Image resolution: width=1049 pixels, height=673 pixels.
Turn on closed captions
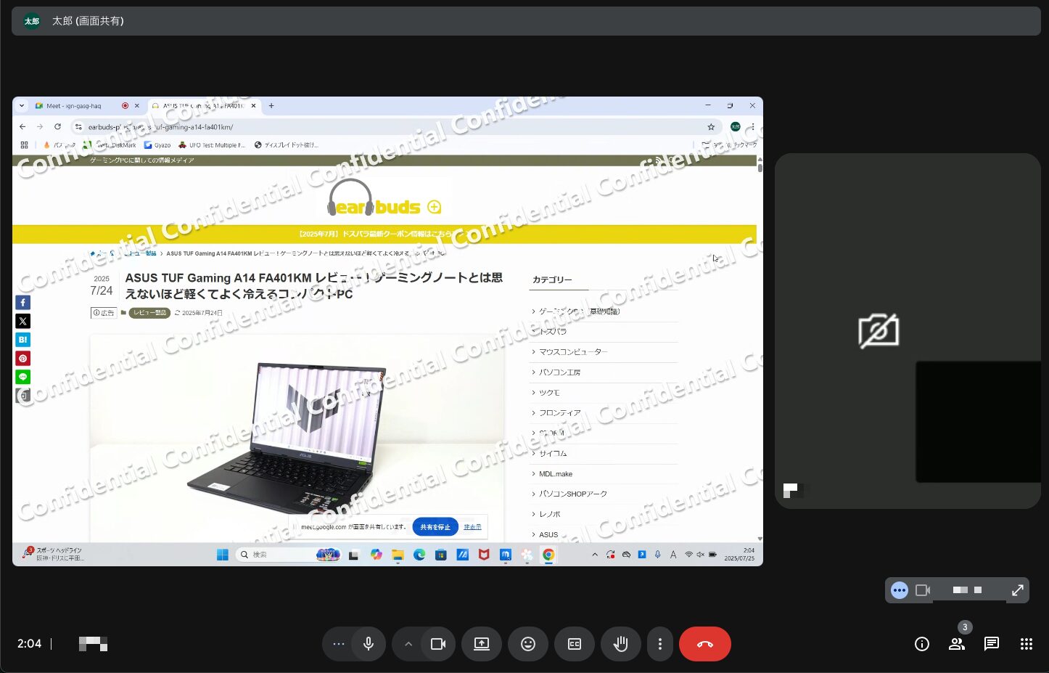[574, 644]
